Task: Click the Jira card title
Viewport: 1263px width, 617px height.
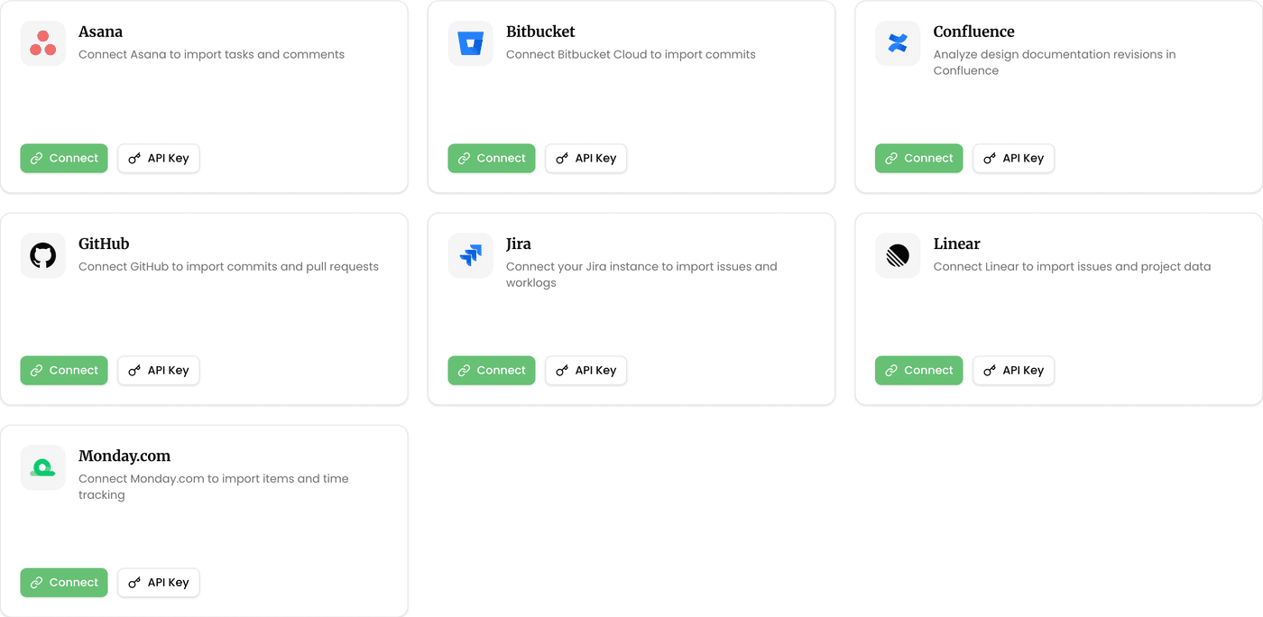Action: [x=519, y=244]
